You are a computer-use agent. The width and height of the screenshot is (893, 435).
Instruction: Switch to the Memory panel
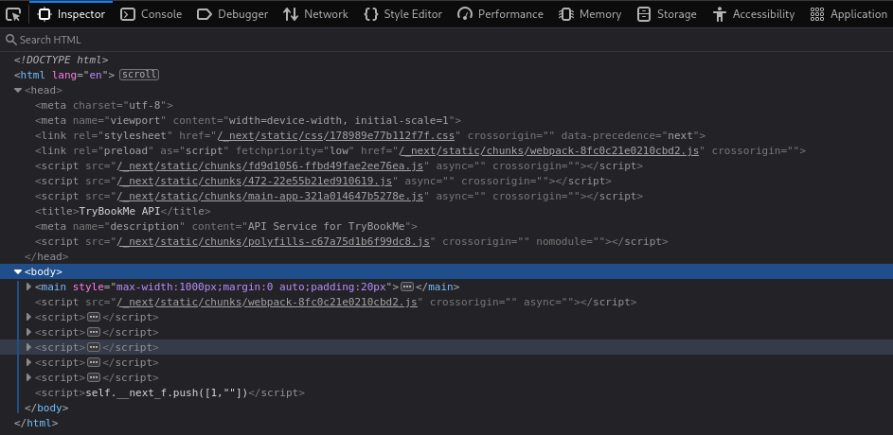[590, 14]
